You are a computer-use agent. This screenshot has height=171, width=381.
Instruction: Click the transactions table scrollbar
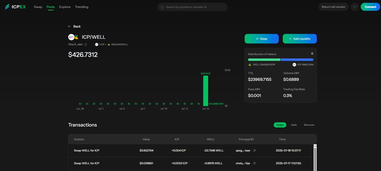pyautogui.click(x=315, y=159)
